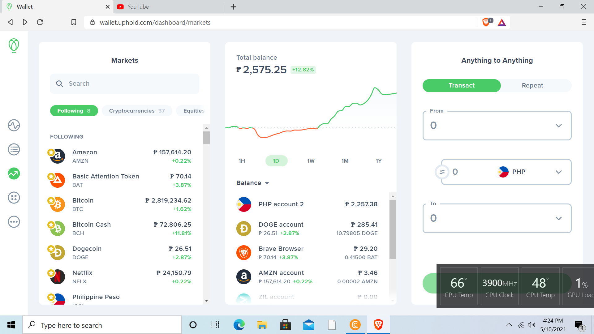Viewport: 594px width, 334px height.
Task: Close the Wallet browser tab
Action: (107, 7)
